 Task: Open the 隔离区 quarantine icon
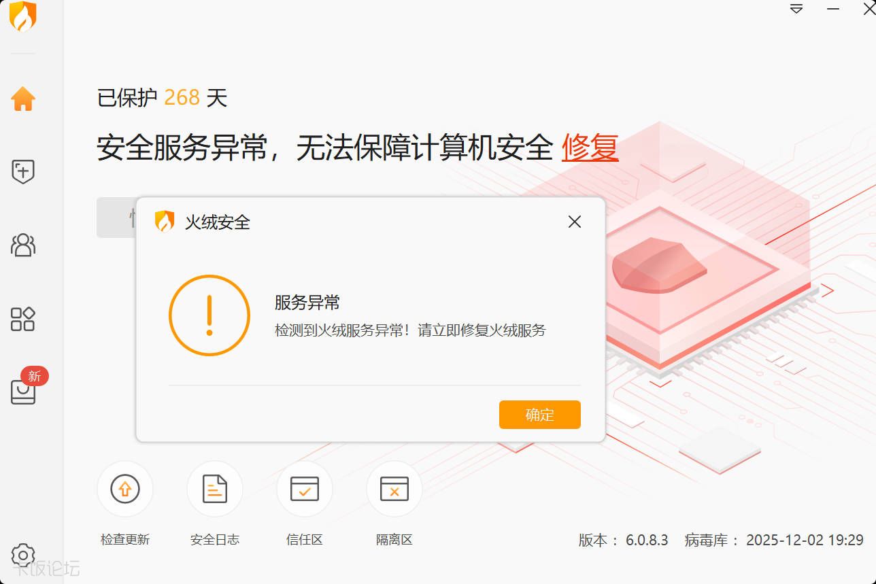tap(394, 489)
